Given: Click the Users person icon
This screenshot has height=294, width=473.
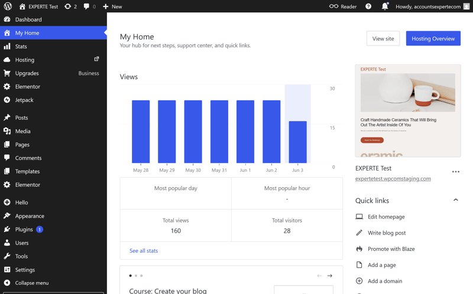Looking at the screenshot, I should 7,243.
